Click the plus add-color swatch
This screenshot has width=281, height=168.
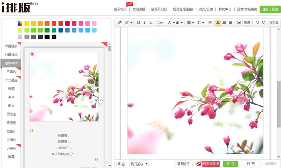click(x=54, y=37)
